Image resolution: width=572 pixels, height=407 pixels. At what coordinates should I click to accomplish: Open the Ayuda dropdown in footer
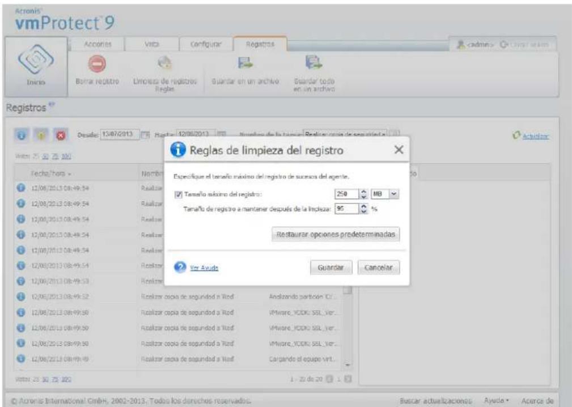coord(497,400)
